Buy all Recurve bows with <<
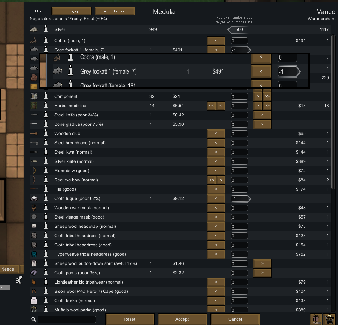338x325 pixels. (211, 180)
